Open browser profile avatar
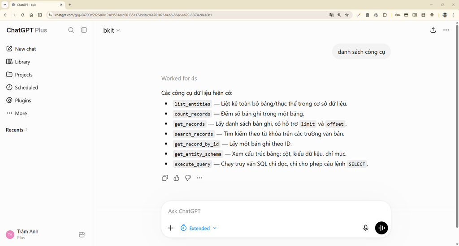Screen dimensions: 459x246 click(x=445, y=15)
